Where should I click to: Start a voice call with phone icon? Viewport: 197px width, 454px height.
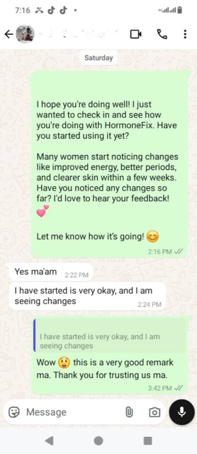[x=162, y=34]
